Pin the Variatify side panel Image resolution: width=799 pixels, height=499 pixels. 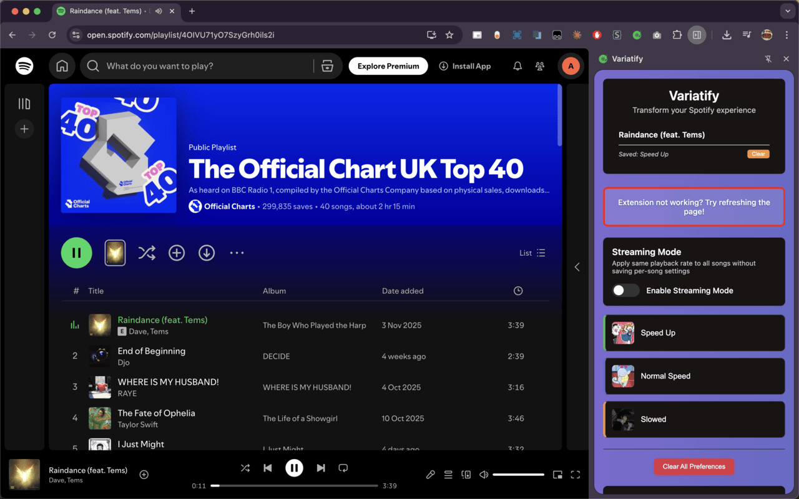coord(768,59)
